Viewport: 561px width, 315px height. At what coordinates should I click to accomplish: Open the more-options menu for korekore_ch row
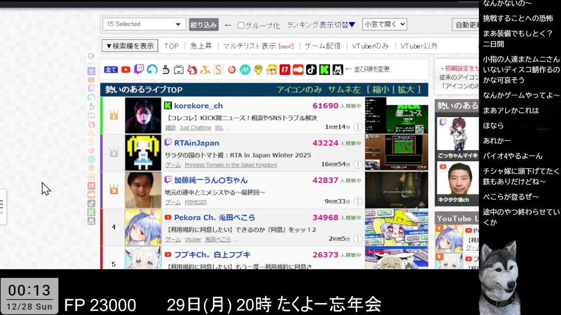(358, 127)
